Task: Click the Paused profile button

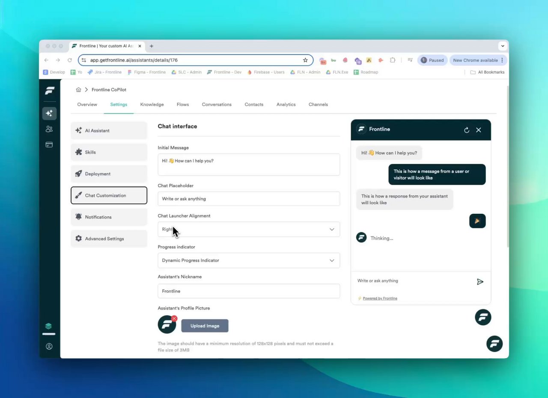Action: (x=432, y=60)
